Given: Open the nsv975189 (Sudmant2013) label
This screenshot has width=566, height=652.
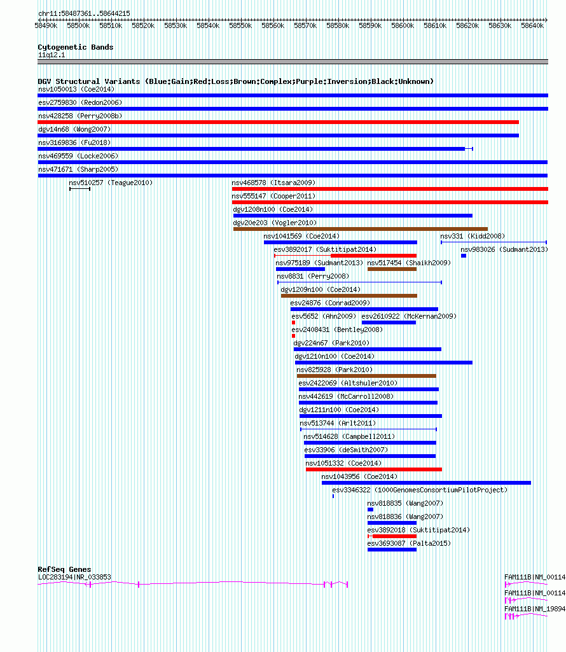Looking at the screenshot, I should coord(319,262).
